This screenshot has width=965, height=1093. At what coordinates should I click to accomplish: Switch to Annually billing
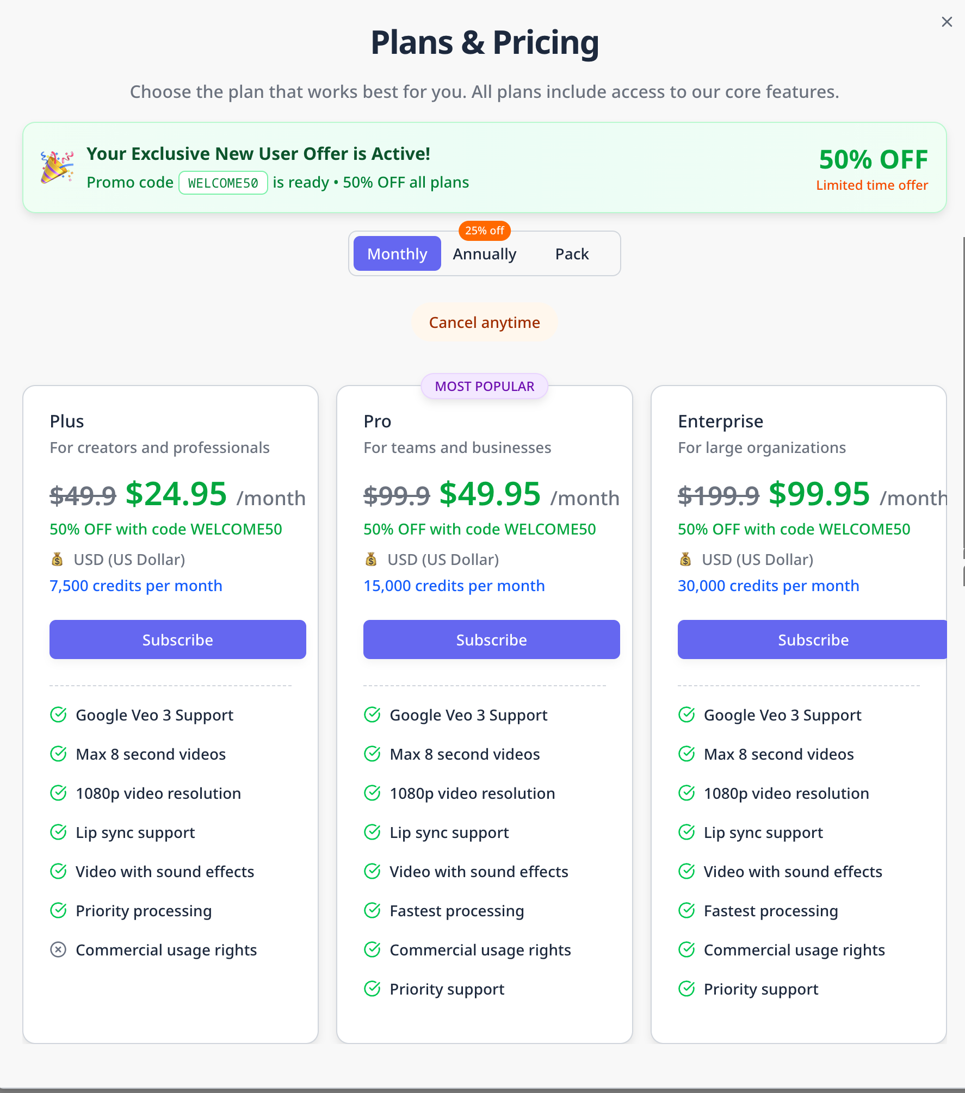point(485,253)
